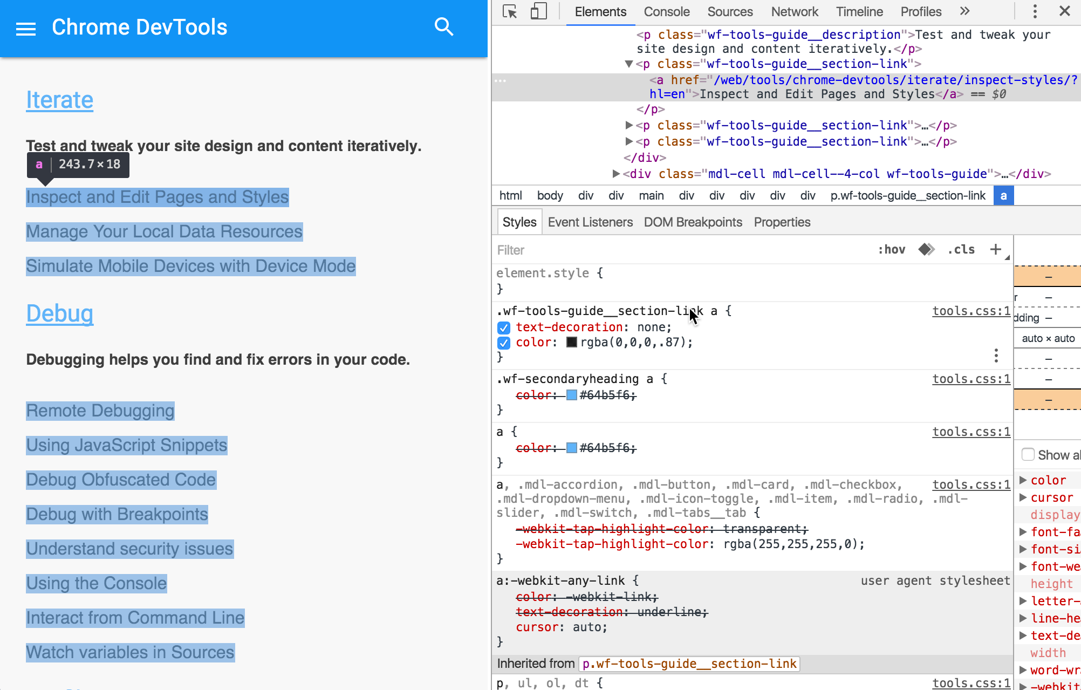1081x690 pixels.
Task: Open the hamburger navigation menu
Action: 26,29
